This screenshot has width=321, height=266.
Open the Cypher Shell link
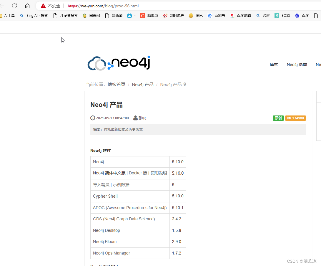click(105, 196)
